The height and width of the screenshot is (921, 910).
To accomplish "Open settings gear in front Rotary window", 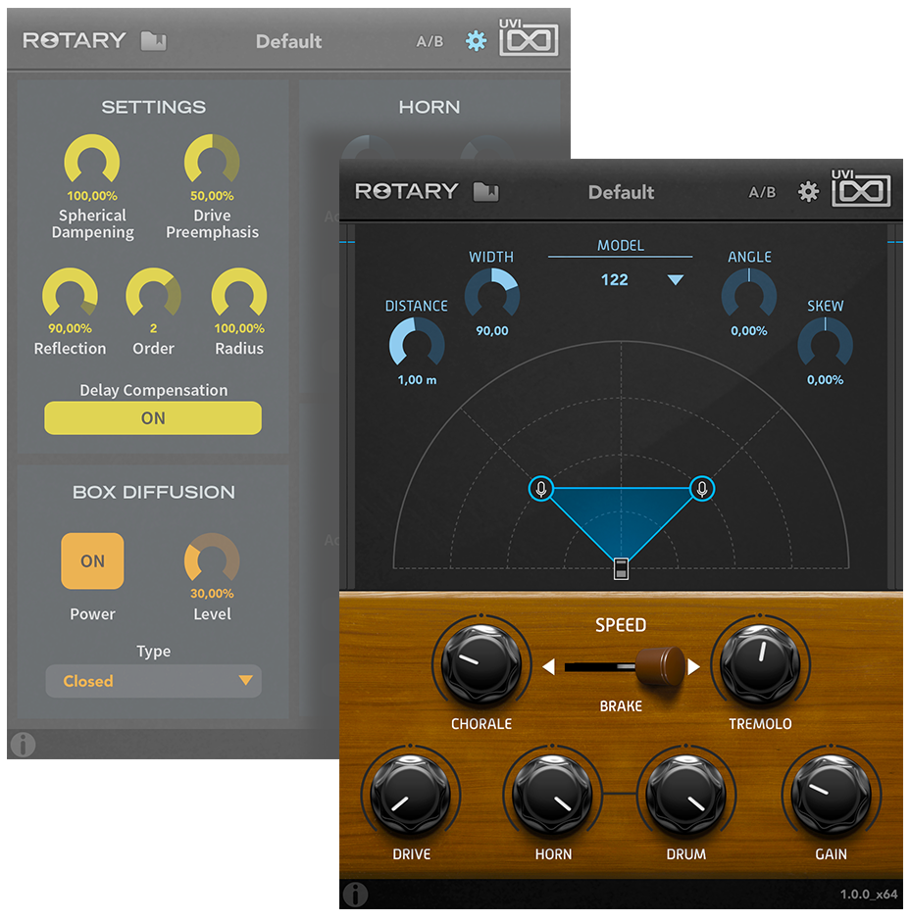I will (808, 191).
